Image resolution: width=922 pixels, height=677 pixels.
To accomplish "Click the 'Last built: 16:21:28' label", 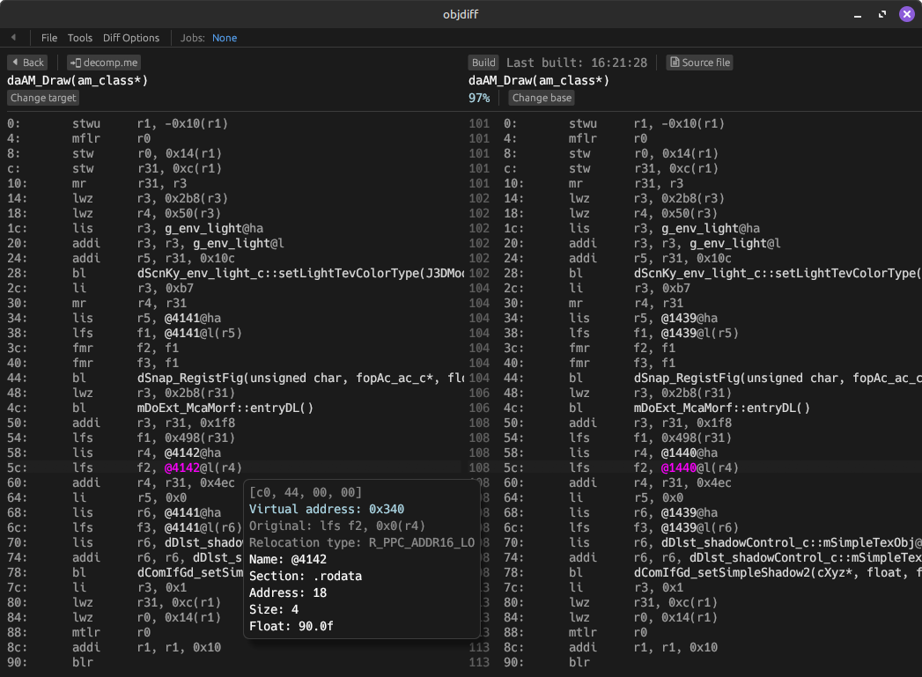I will point(577,63).
